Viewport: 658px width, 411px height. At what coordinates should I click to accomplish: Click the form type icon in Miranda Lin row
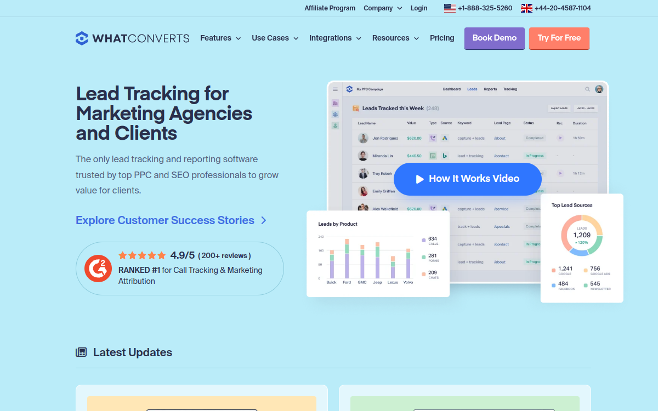(433, 156)
